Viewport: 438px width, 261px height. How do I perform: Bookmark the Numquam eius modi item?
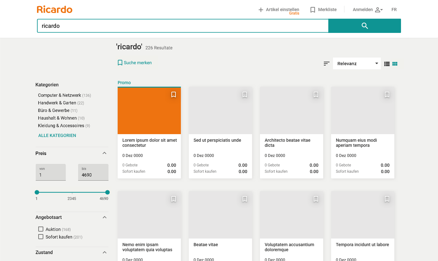point(387,95)
